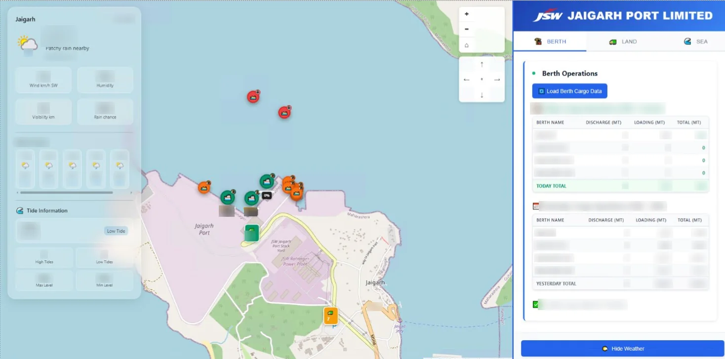Click the YESTERDAY TOTAL row

click(621, 283)
